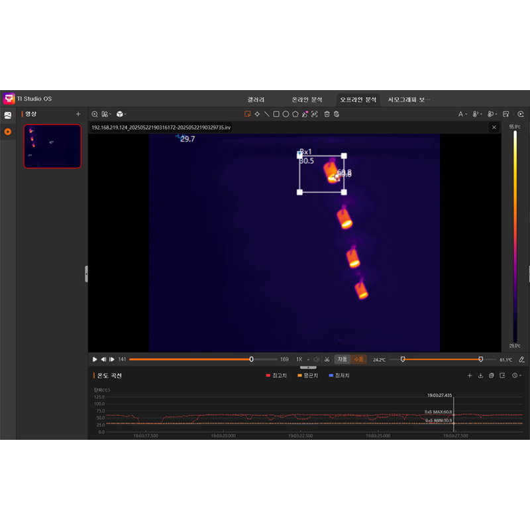This screenshot has height=530, width=530.
Task: Export the temperature curve chart data
Action: click(x=481, y=375)
